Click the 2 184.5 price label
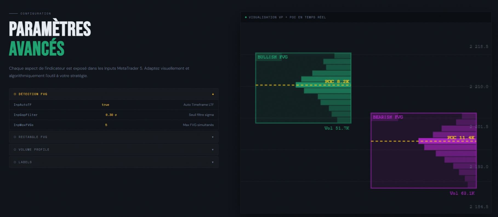This screenshot has height=217, width=498. coord(479,207)
